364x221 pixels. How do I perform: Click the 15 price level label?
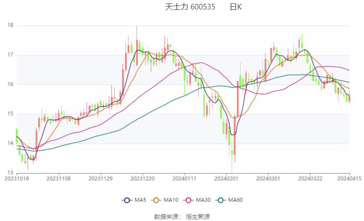[x=10, y=114]
